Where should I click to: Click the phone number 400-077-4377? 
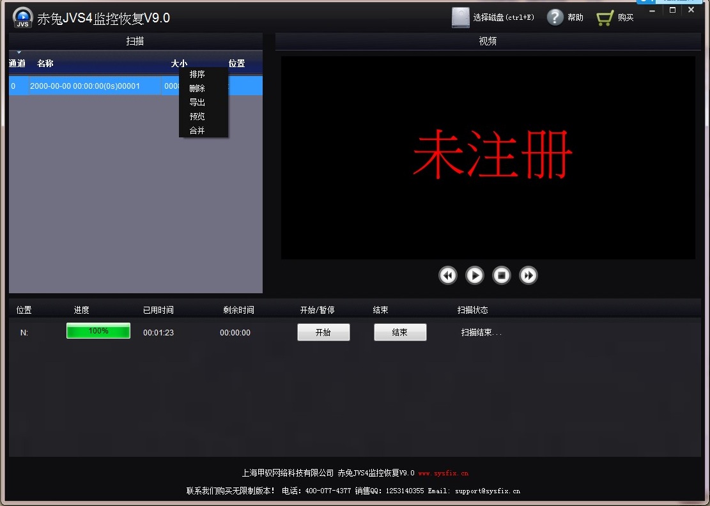328,491
